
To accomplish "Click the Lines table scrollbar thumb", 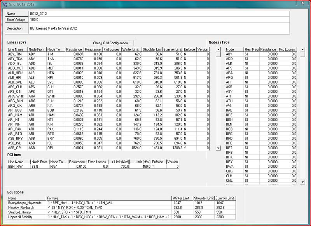I will 218,54.
